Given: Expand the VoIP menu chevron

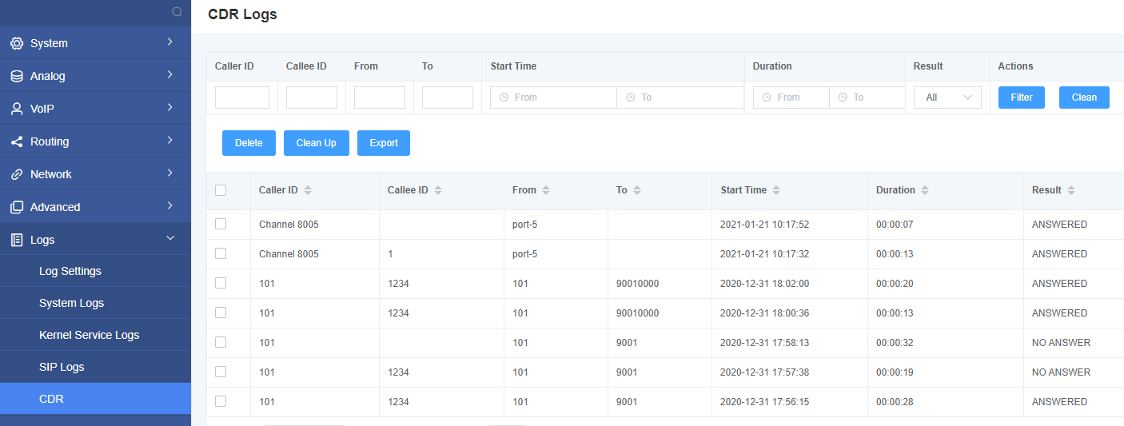Looking at the screenshot, I should 170,108.
